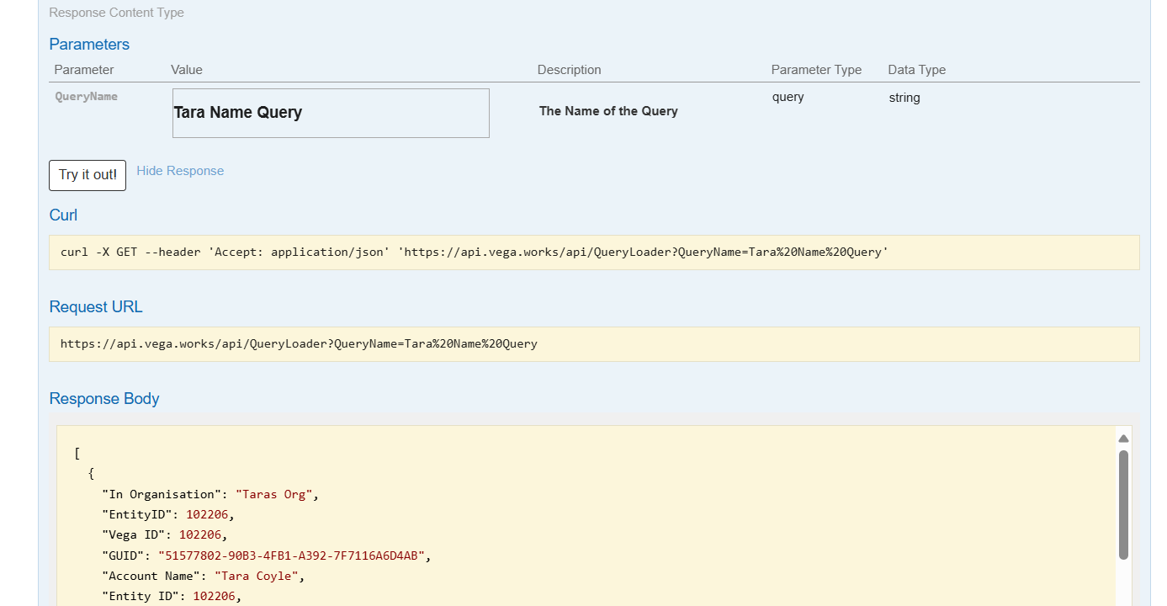Click the Parameter Type column header
Viewport: 1167px width, 606px height.
pos(816,70)
